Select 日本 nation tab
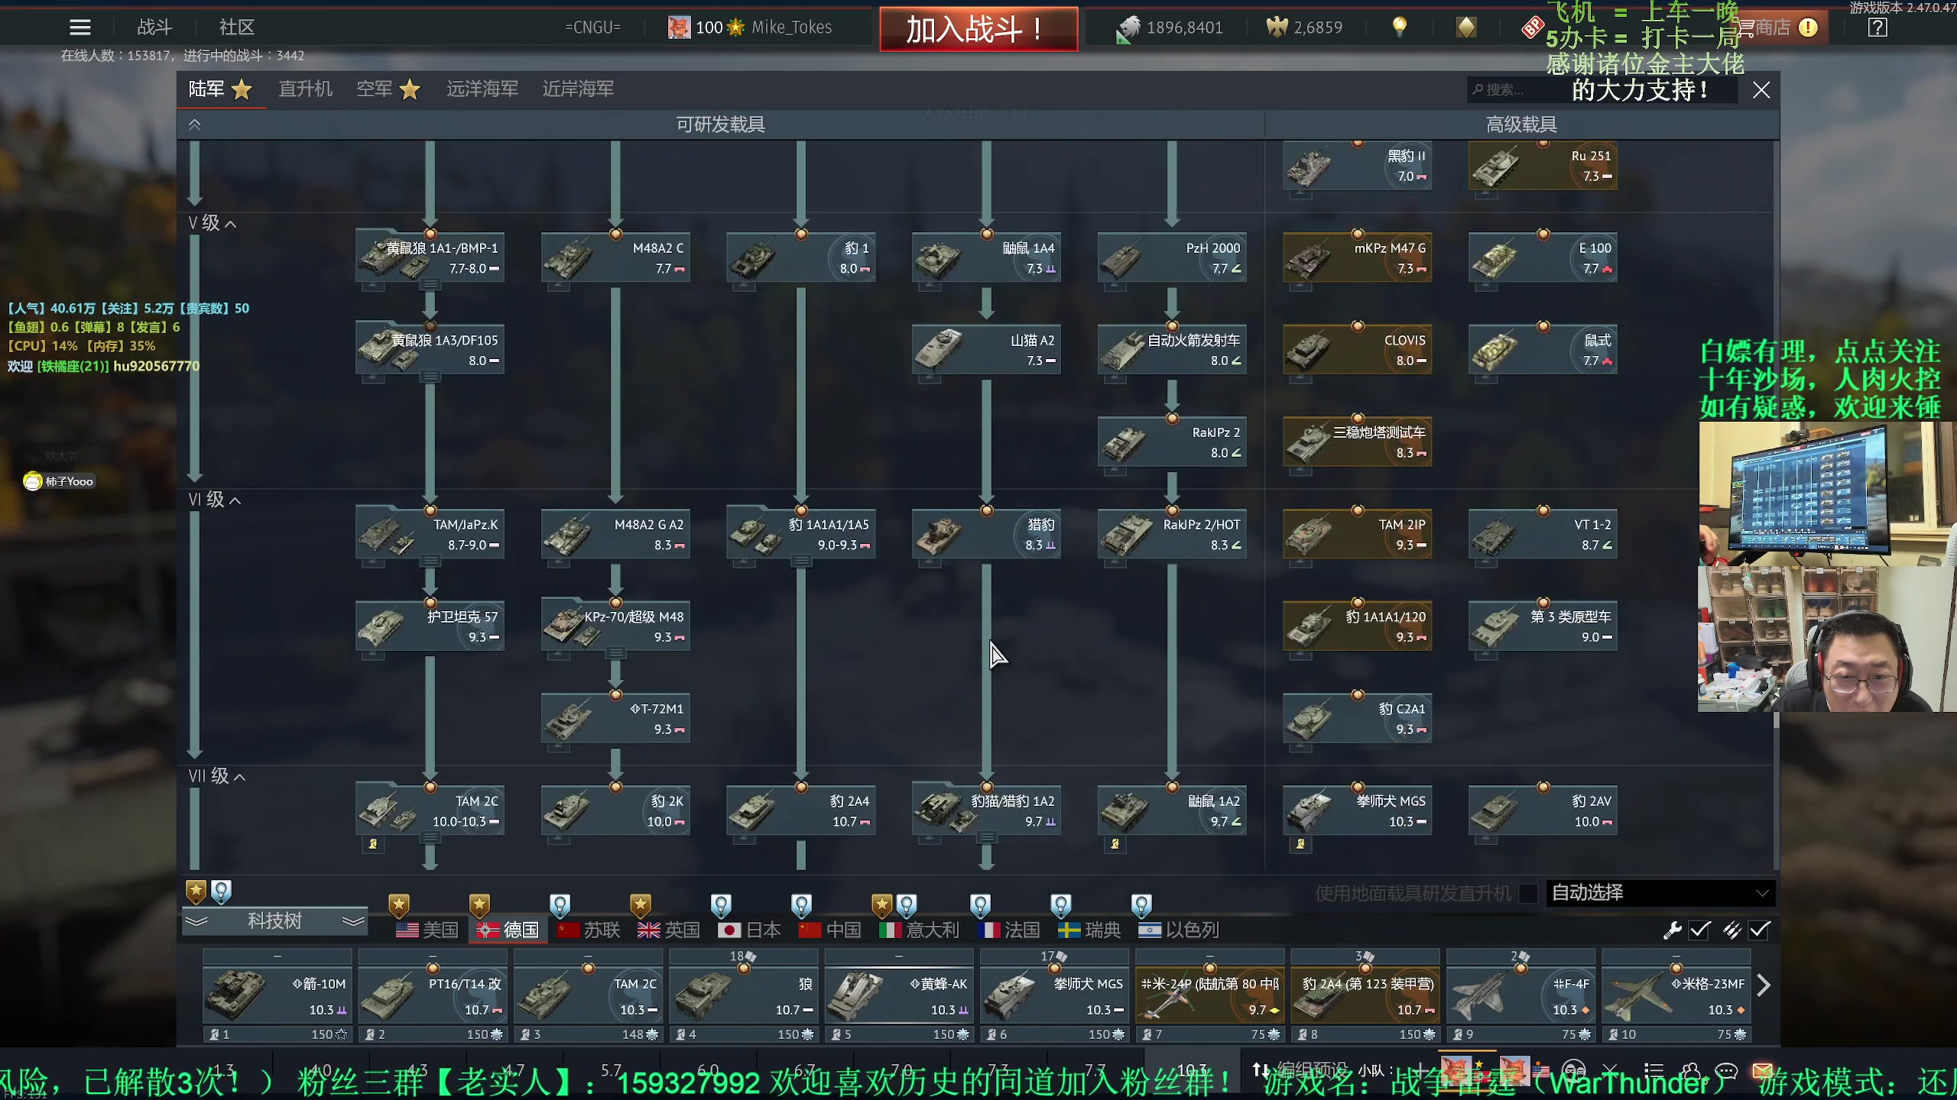Image resolution: width=1957 pixels, height=1100 pixels. tap(750, 930)
